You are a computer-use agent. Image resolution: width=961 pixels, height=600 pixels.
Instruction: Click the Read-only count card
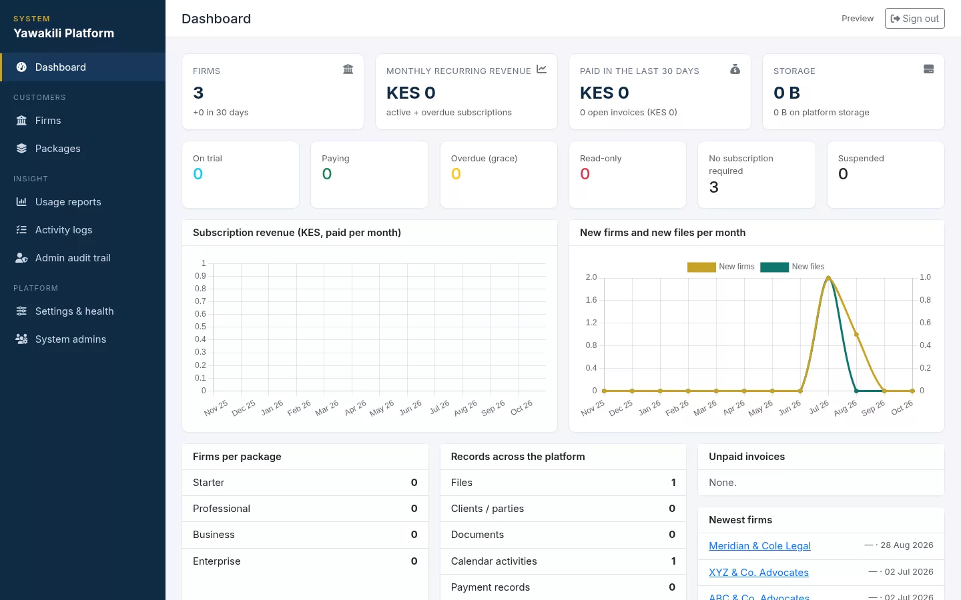pos(627,175)
